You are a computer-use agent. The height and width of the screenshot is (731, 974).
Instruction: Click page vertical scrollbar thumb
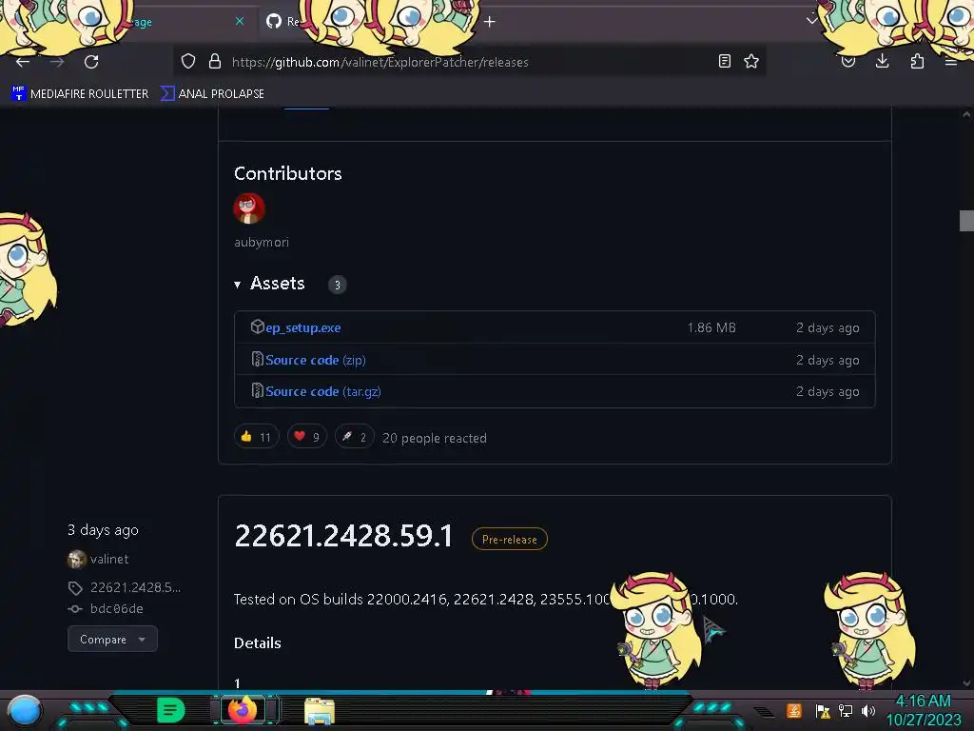(x=966, y=221)
